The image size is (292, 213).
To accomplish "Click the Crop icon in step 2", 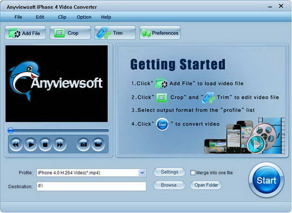I will coord(162,97).
